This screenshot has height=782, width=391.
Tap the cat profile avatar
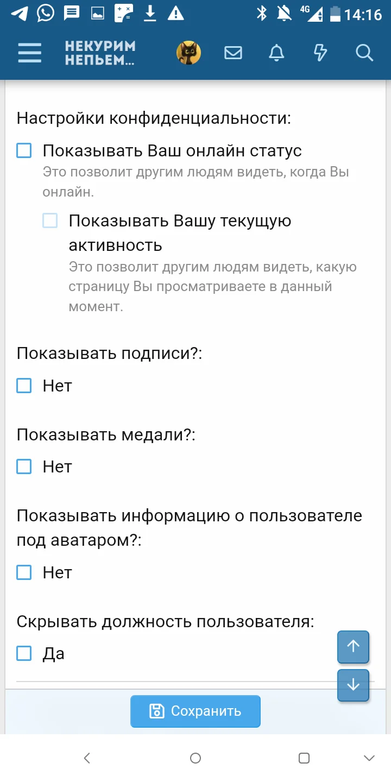point(188,53)
